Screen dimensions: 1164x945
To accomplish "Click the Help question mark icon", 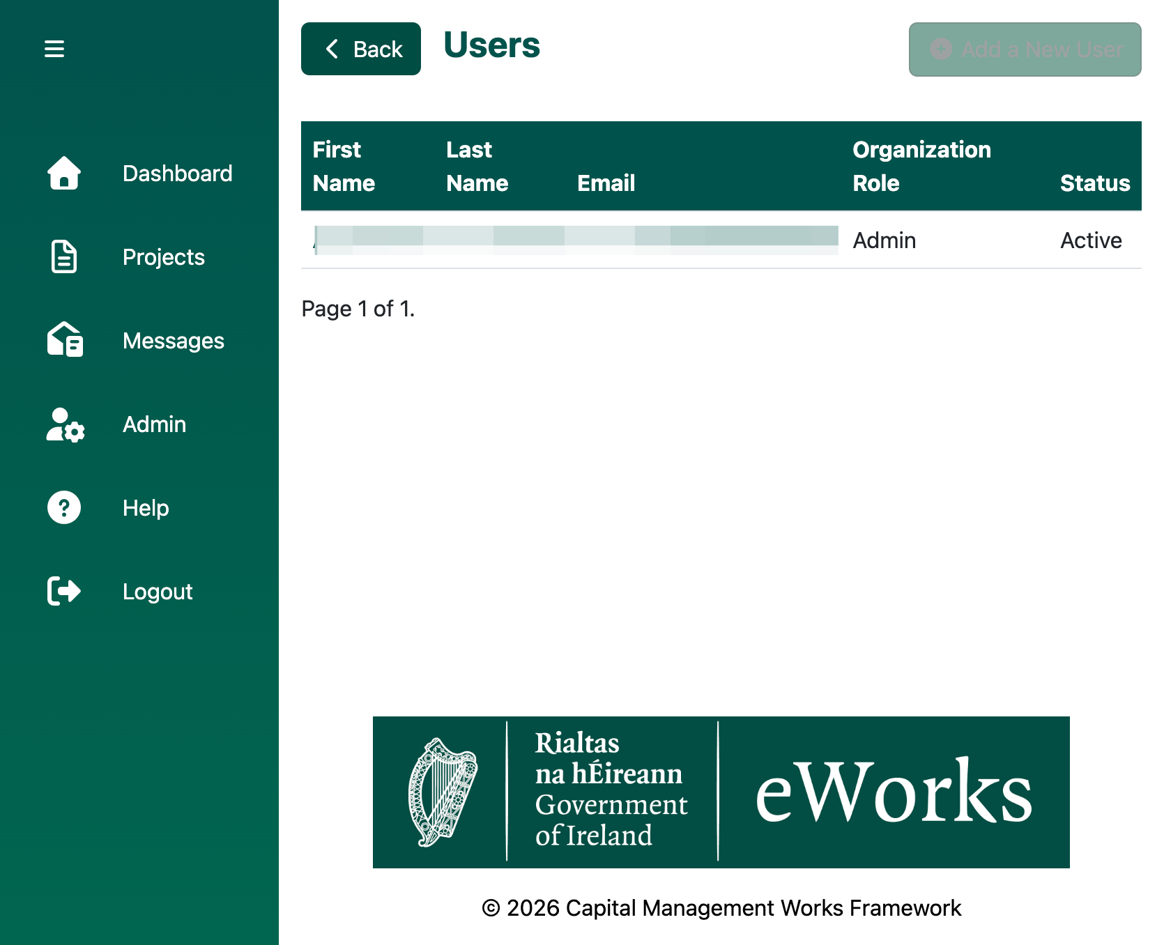I will pyautogui.click(x=64, y=507).
